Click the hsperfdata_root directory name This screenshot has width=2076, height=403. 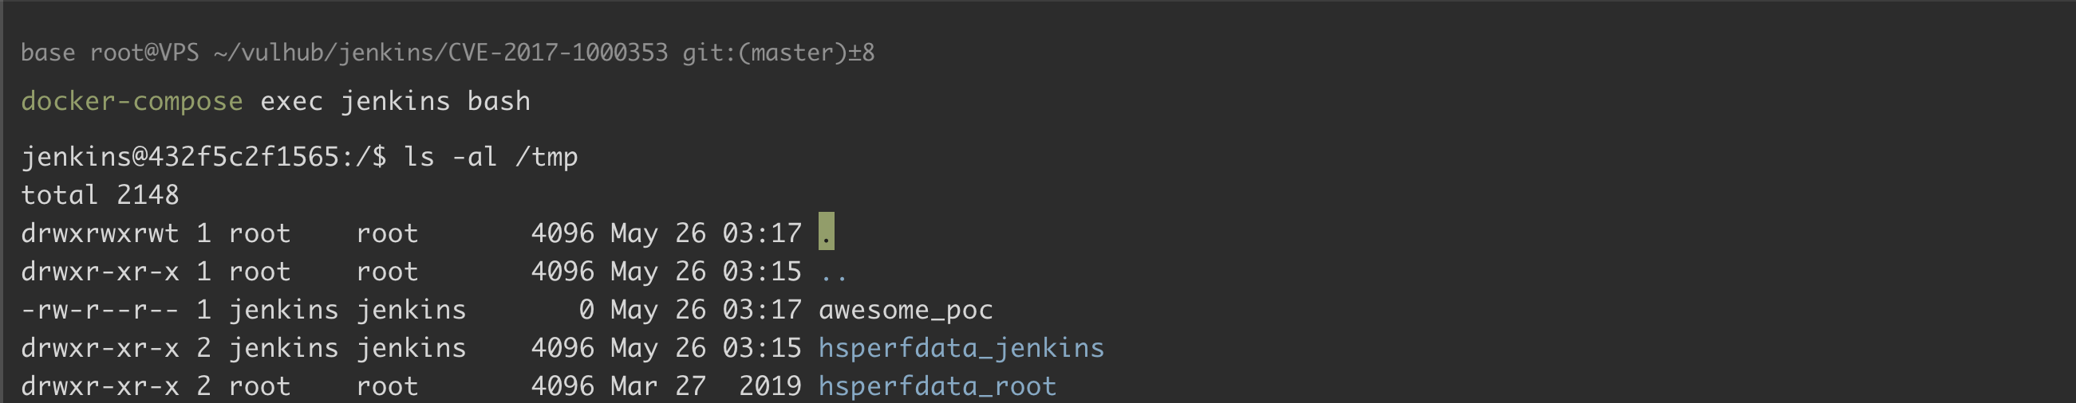pyautogui.click(x=937, y=386)
